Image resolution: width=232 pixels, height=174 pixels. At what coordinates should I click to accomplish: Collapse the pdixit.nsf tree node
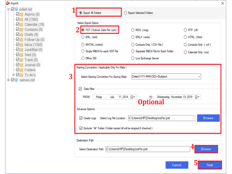pyautogui.click(x=8, y=9)
